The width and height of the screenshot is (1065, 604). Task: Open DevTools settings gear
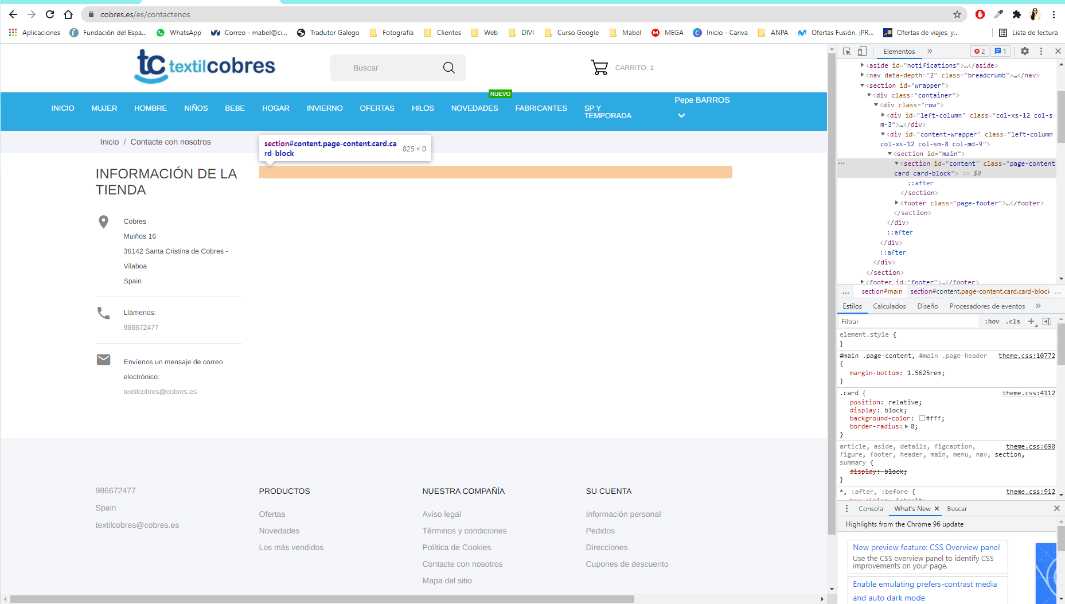point(1025,51)
